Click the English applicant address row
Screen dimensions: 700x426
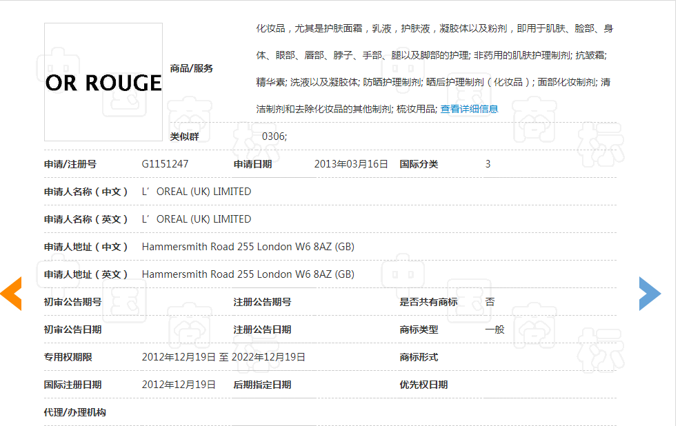tap(247, 274)
